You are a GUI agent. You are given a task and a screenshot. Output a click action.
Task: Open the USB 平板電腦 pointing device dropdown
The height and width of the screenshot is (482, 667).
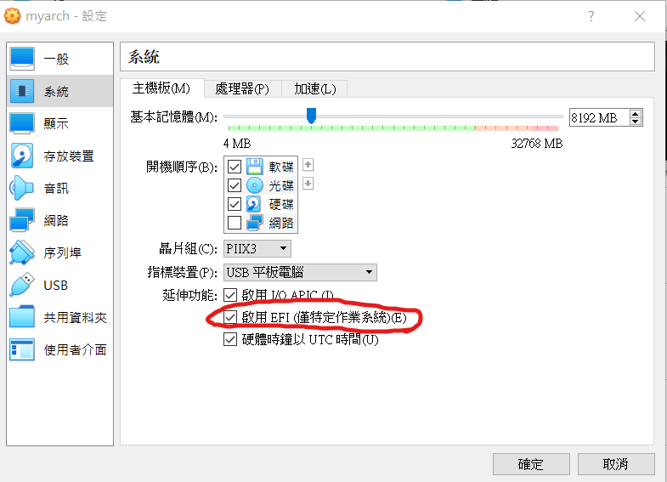(x=300, y=272)
